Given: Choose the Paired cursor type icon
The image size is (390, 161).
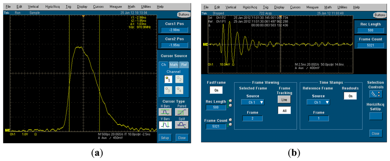Looking at the screenshot, I should 182,112.
